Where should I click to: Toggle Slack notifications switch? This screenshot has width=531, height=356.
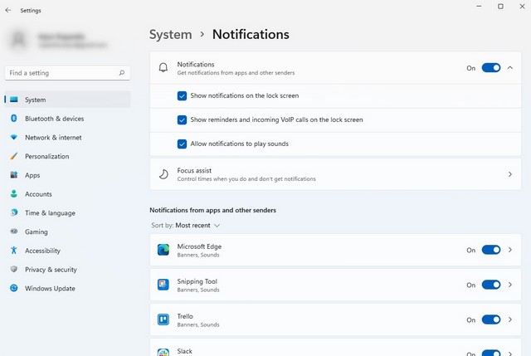click(491, 353)
